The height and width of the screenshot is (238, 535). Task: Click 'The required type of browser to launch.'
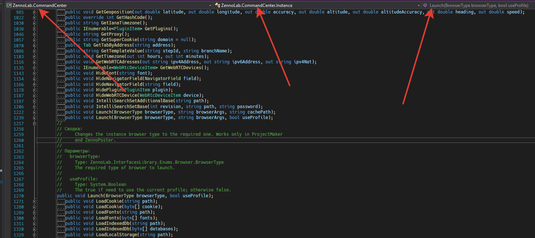[125, 168]
